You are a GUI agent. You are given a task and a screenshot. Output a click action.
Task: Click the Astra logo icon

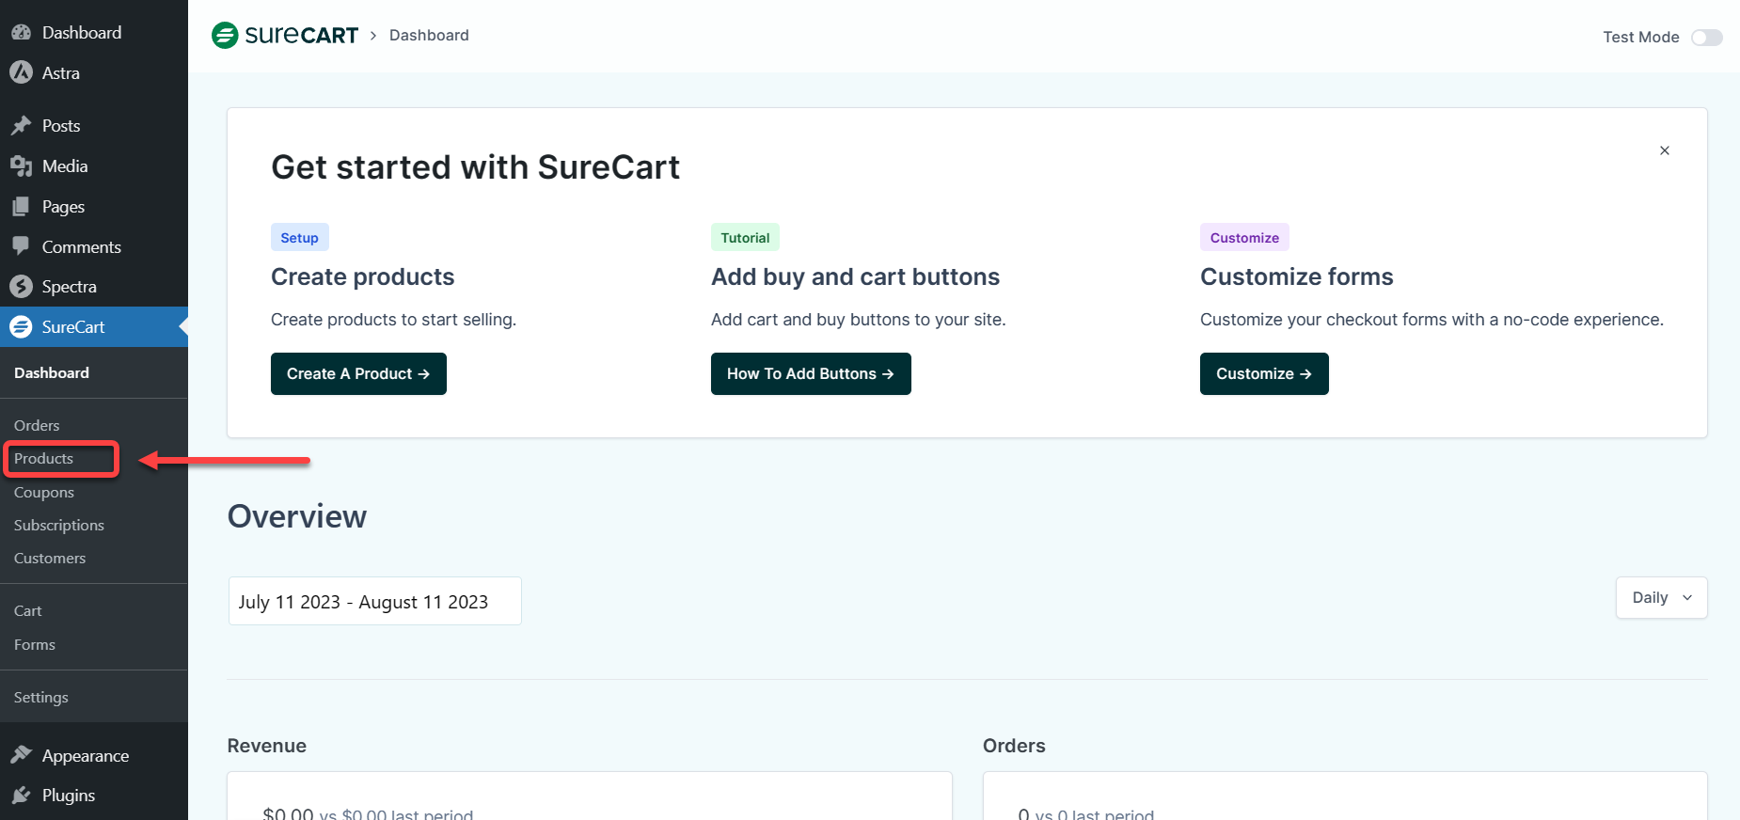coord(21,72)
